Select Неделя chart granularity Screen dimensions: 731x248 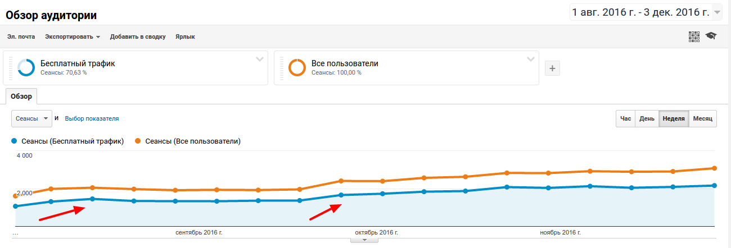[673, 119]
